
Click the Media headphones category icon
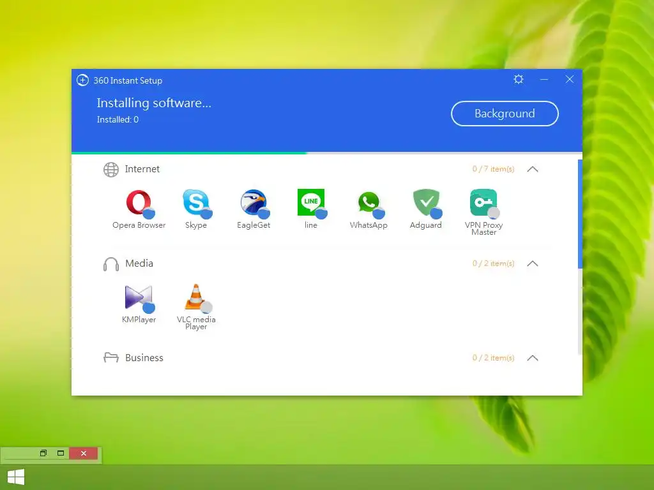[x=111, y=264]
